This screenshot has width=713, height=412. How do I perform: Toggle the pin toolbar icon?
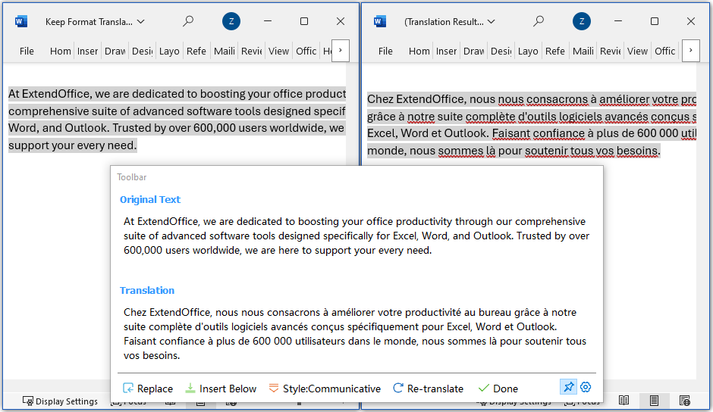[x=568, y=387]
